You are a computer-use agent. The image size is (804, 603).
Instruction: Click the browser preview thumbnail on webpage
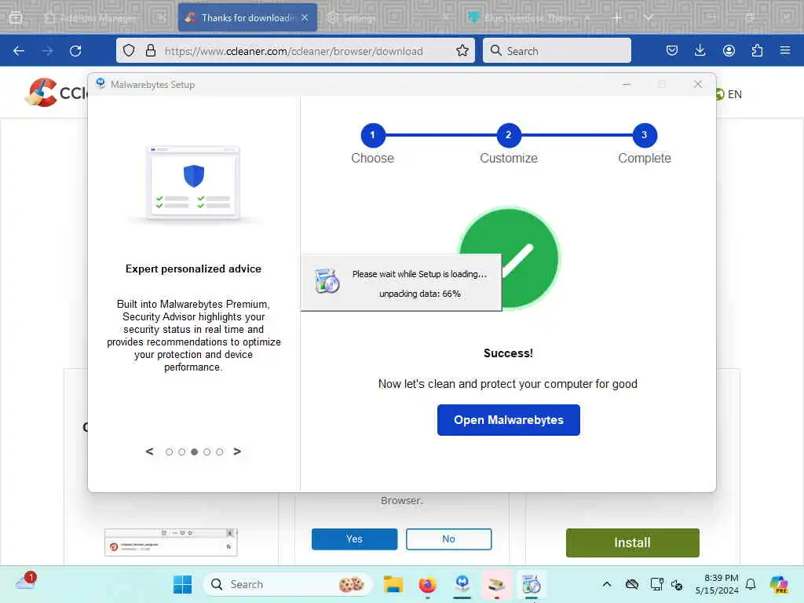click(170, 543)
